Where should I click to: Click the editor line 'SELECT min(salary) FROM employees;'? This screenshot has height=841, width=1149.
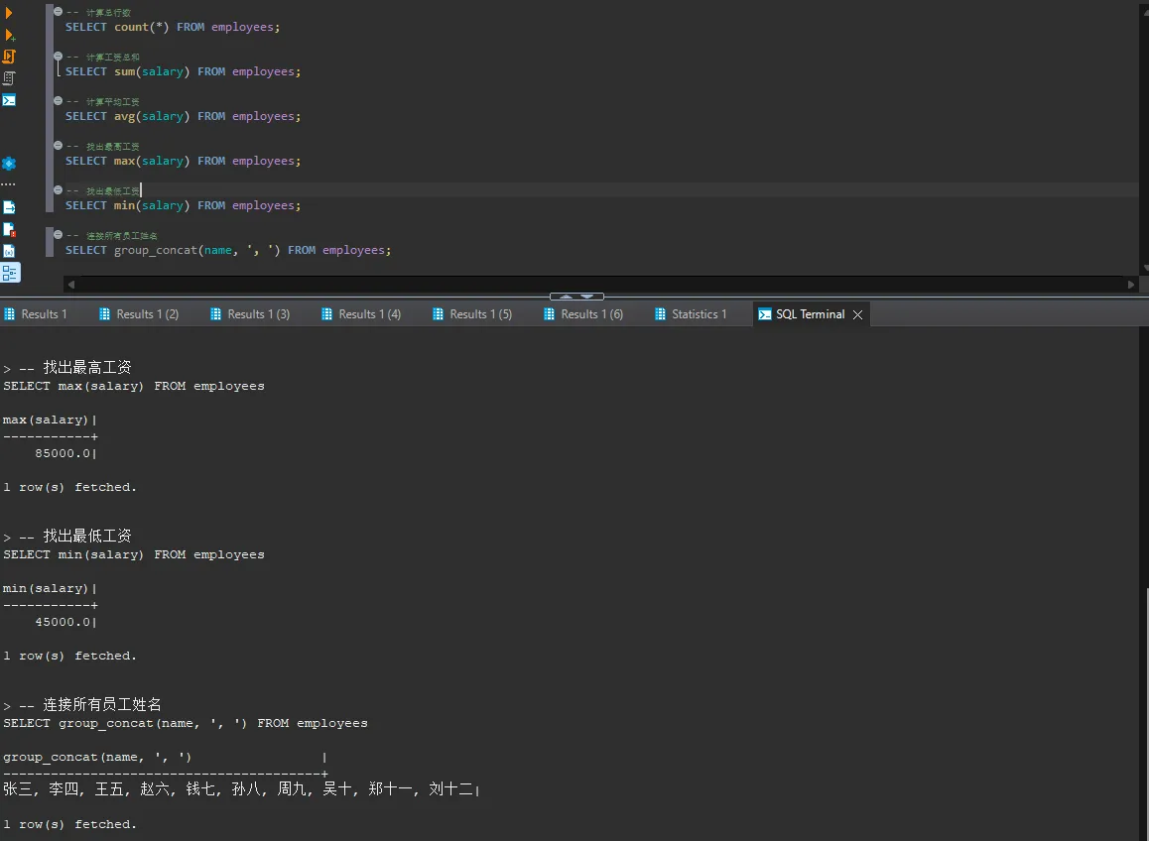pyautogui.click(x=183, y=206)
